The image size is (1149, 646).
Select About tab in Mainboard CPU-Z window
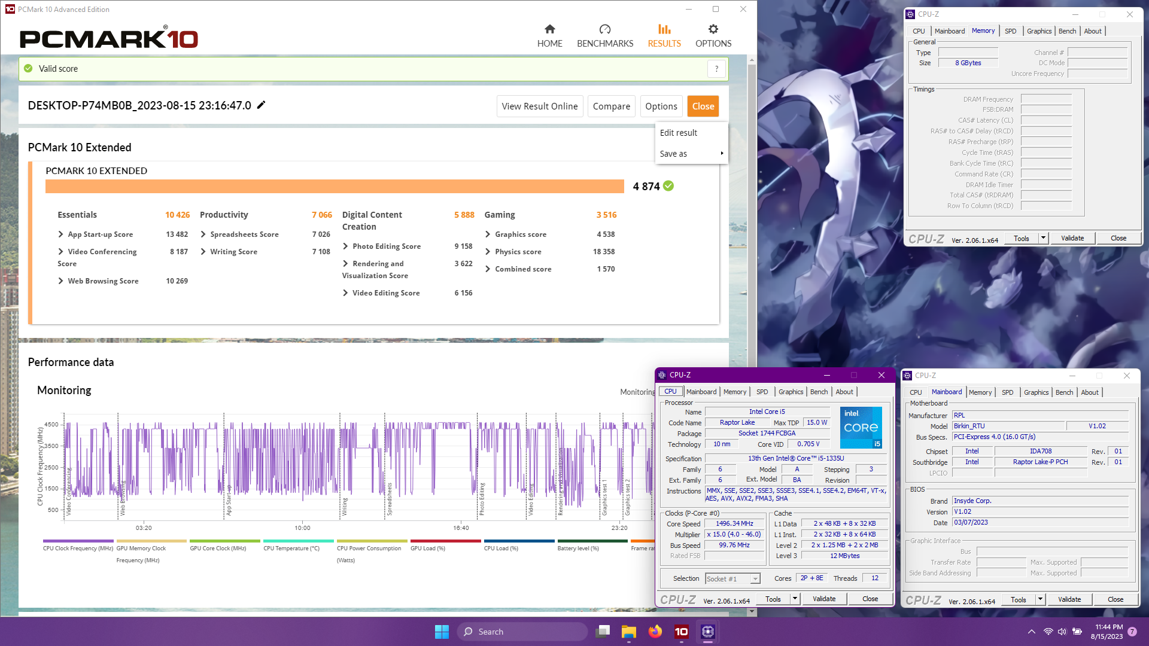pos(1089,392)
